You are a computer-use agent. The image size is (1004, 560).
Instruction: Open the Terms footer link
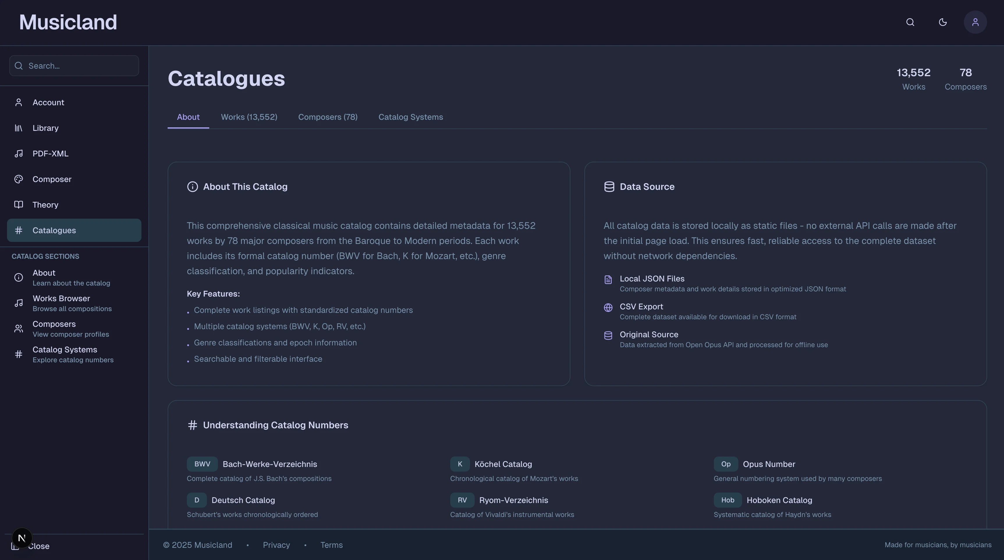pos(331,545)
